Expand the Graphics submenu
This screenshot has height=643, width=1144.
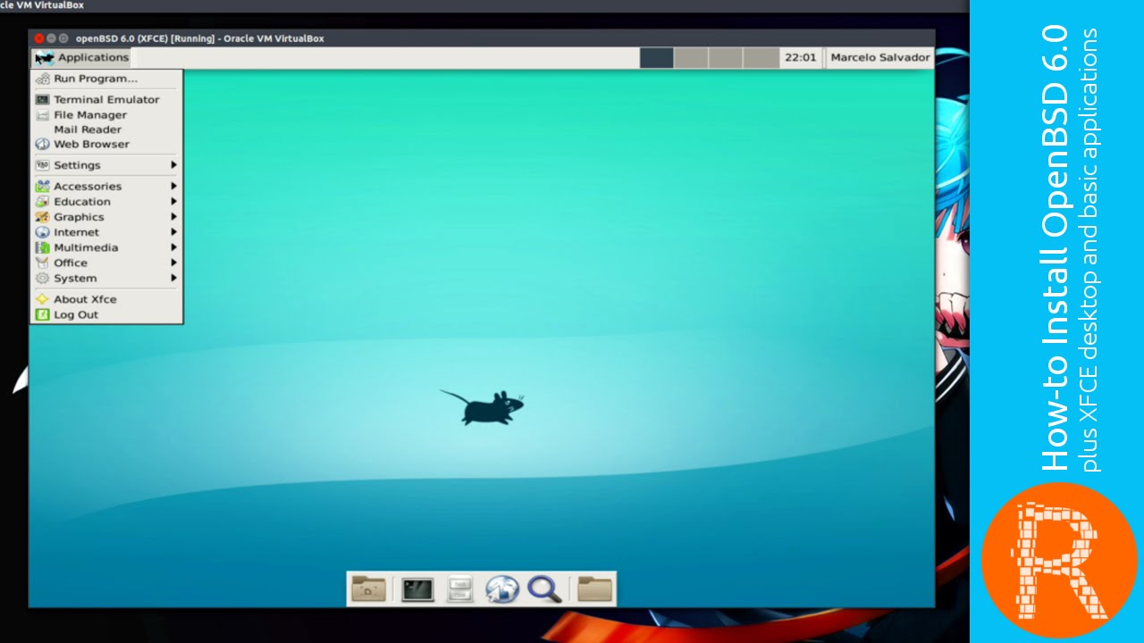tap(106, 217)
